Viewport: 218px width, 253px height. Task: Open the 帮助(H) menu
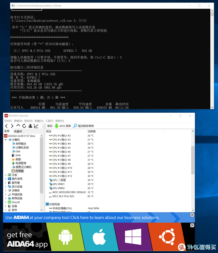(60, 121)
